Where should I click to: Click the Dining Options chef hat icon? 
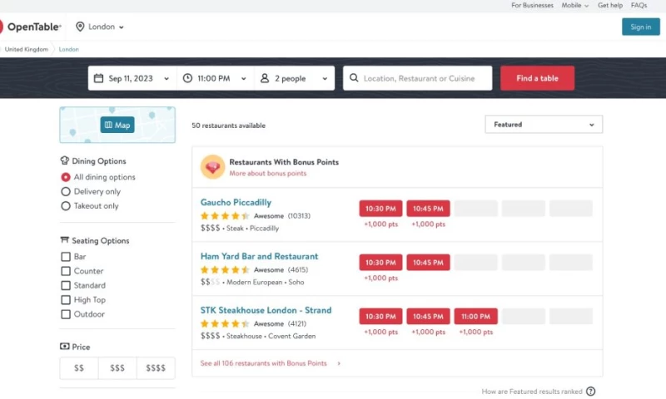[x=65, y=160]
